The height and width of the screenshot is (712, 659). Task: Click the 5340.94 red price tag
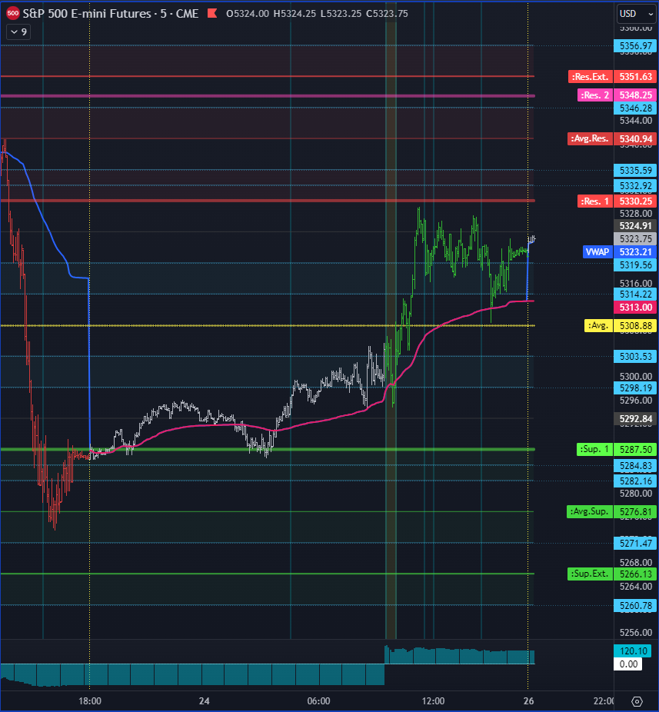coord(635,139)
